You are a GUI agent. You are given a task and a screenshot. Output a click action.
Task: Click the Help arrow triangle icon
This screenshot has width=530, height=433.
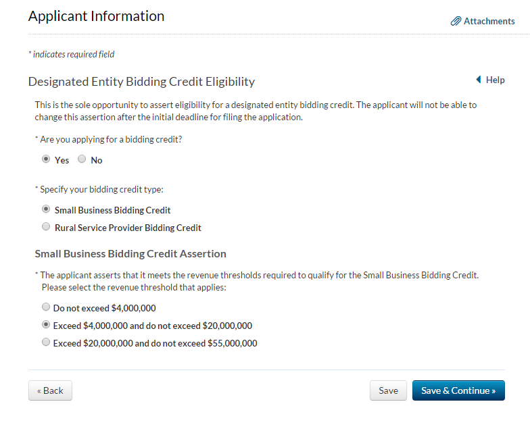click(479, 80)
